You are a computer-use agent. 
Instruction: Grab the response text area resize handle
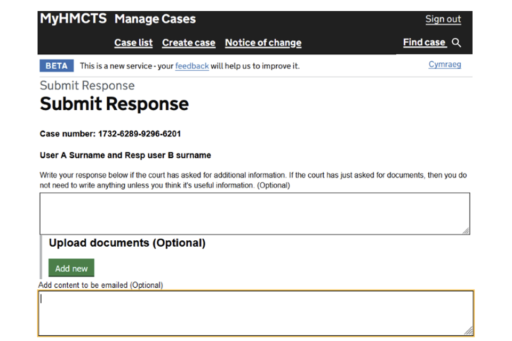click(x=466, y=231)
